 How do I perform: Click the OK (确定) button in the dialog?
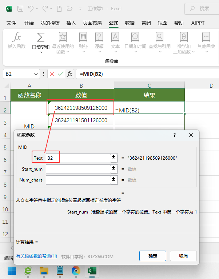click(153, 256)
